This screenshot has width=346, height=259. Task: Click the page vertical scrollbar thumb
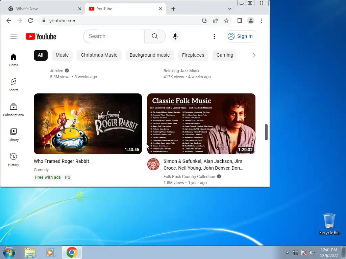tap(266, 132)
